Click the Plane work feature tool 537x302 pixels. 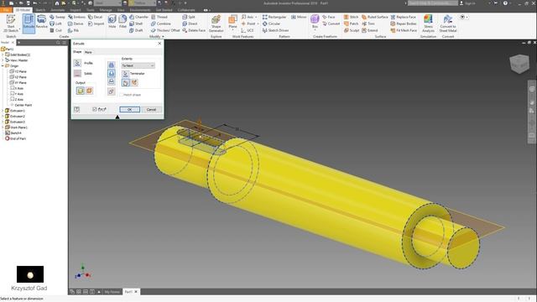click(232, 22)
